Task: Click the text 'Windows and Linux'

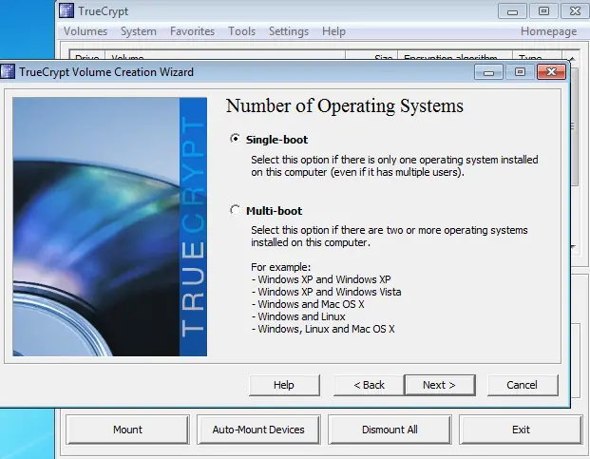Action: click(x=301, y=316)
